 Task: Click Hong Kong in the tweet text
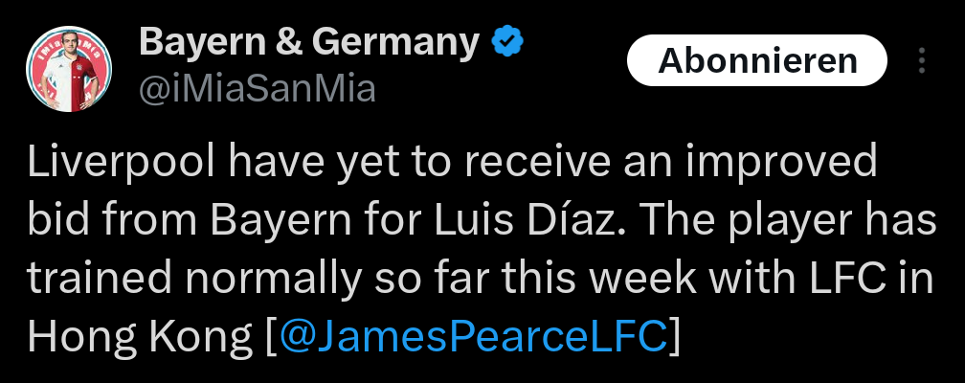pos(141,336)
